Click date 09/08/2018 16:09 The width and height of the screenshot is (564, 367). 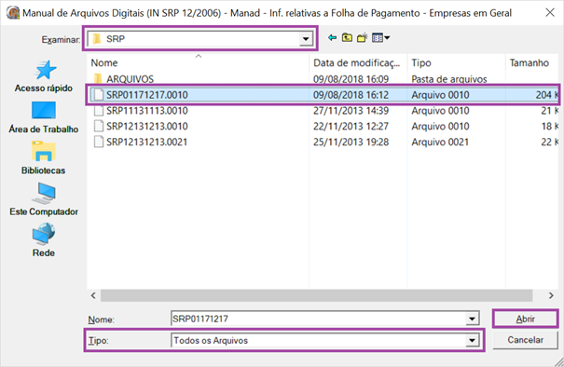[x=351, y=79]
